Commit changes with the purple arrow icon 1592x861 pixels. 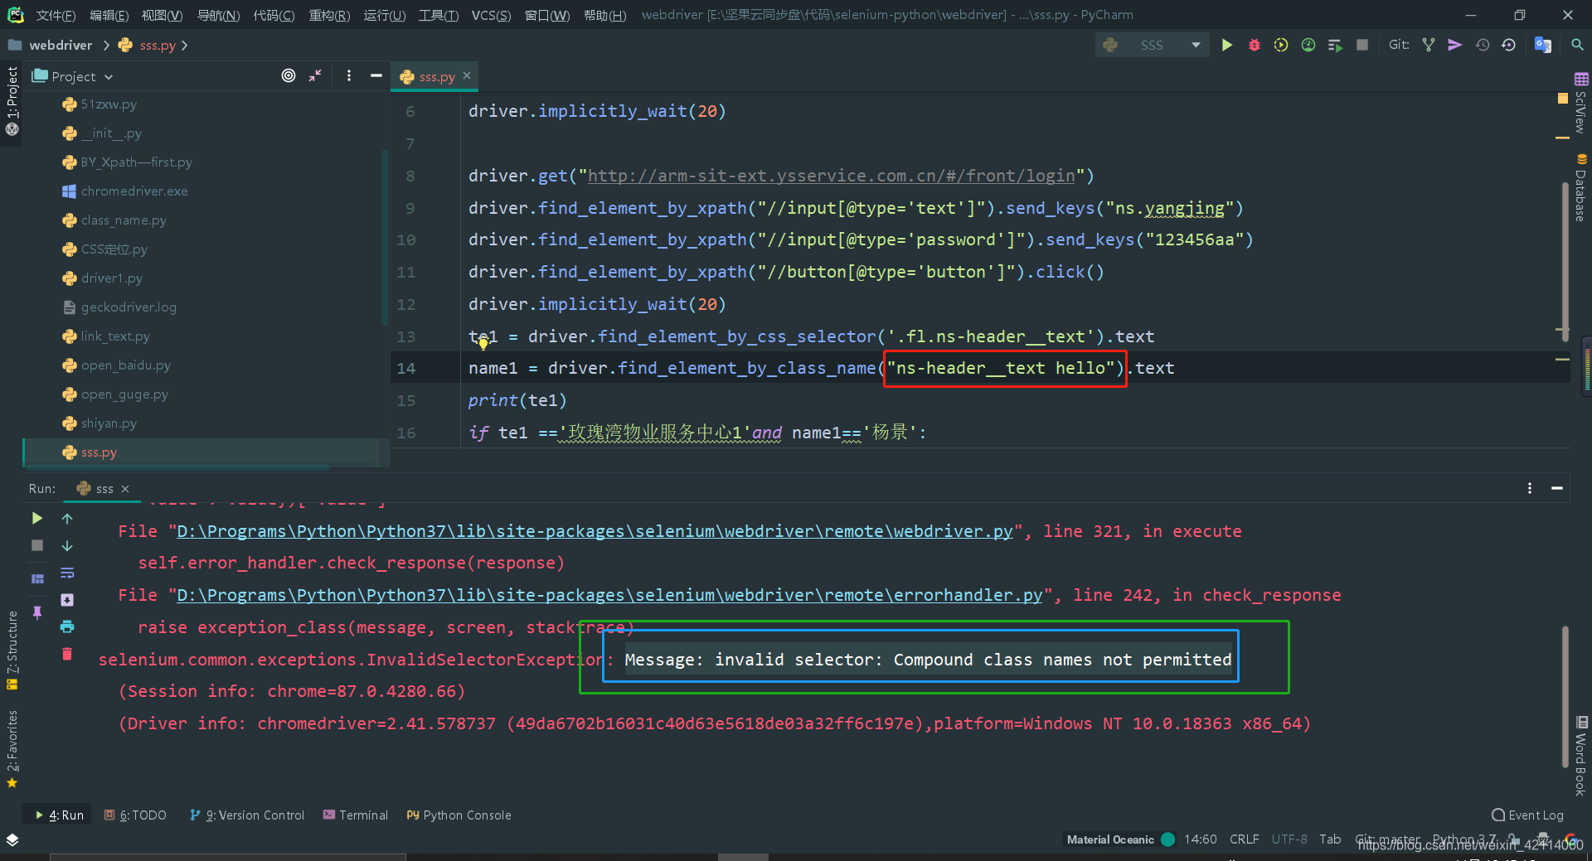click(x=1454, y=45)
